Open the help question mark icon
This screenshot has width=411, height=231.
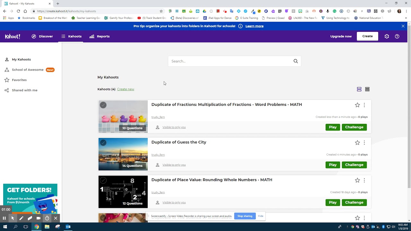tap(397, 36)
